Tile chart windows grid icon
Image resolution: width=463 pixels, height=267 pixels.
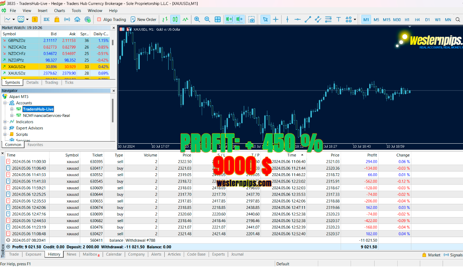point(218,19)
